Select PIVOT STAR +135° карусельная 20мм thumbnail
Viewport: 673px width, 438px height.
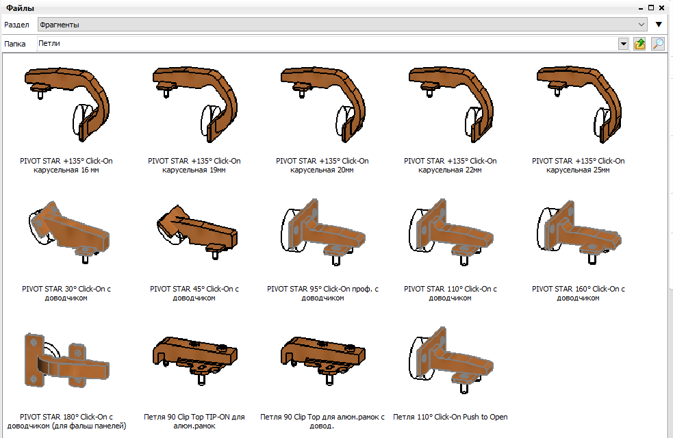pyautogui.click(x=322, y=105)
